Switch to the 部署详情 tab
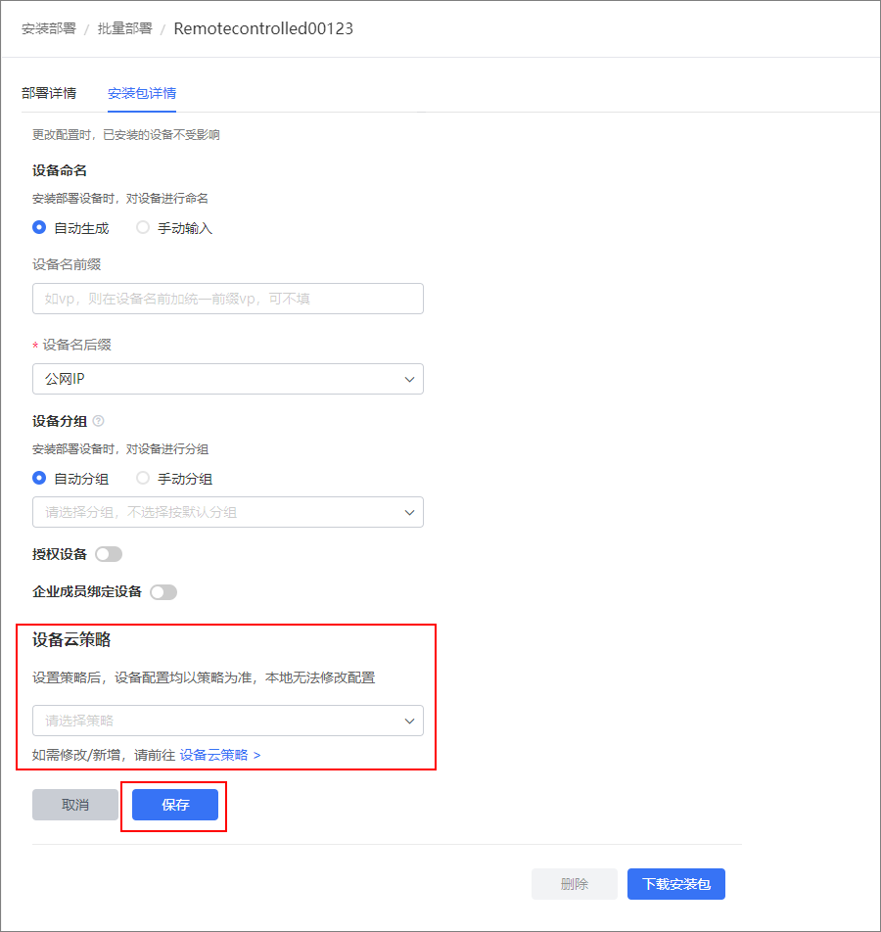881x932 pixels. 49,93
